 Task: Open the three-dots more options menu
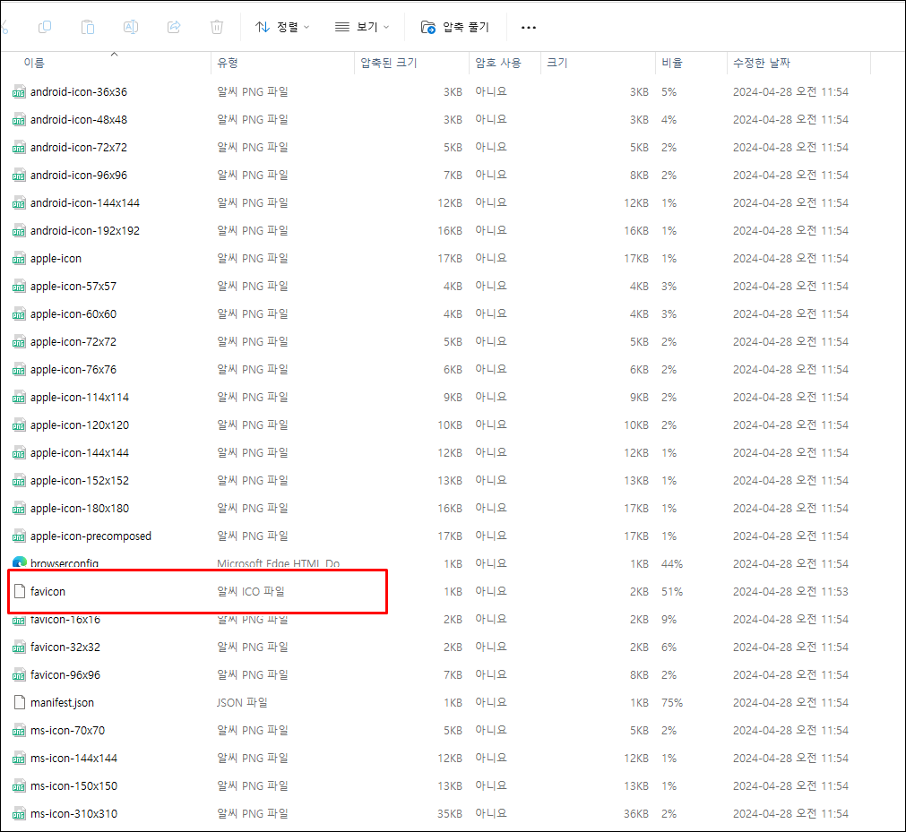pyautogui.click(x=528, y=27)
